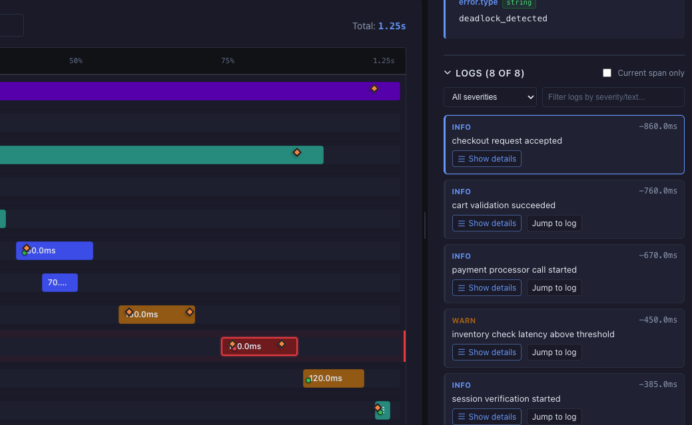The image size is (692, 425).
Task: Show details for inventory check latency warning
Action: point(487,352)
